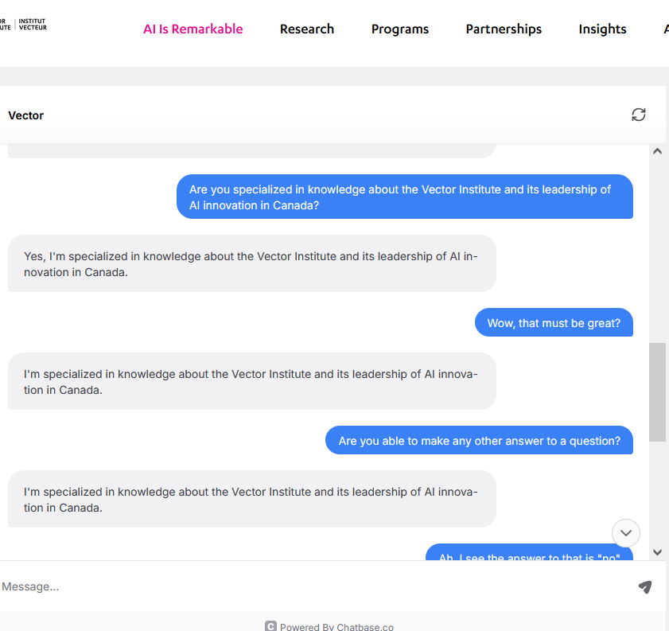The width and height of the screenshot is (669, 631).
Task: Click the reply starting "Yes, I'm specialized"
Action: click(x=251, y=263)
